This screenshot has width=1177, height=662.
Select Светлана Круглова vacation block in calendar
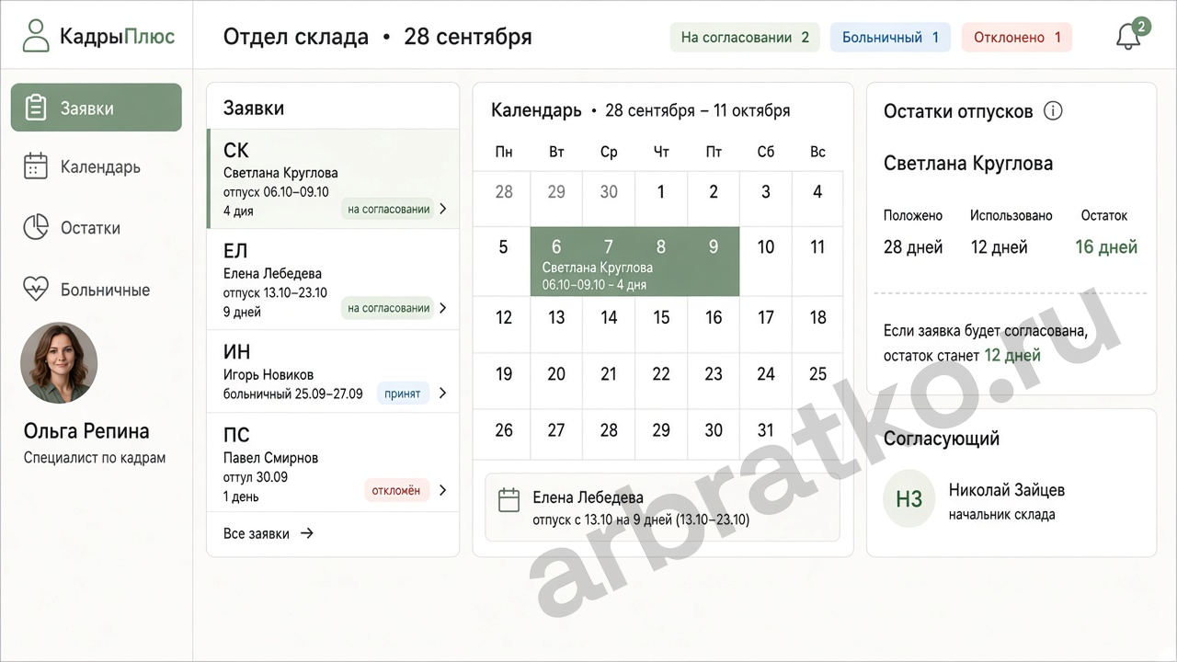634,261
